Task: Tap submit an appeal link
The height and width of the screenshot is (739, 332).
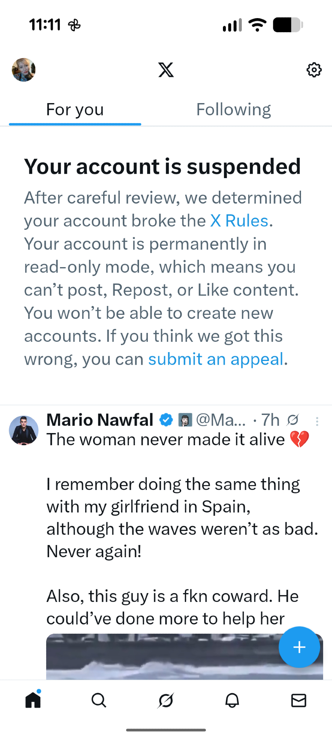Action: click(216, 359)
